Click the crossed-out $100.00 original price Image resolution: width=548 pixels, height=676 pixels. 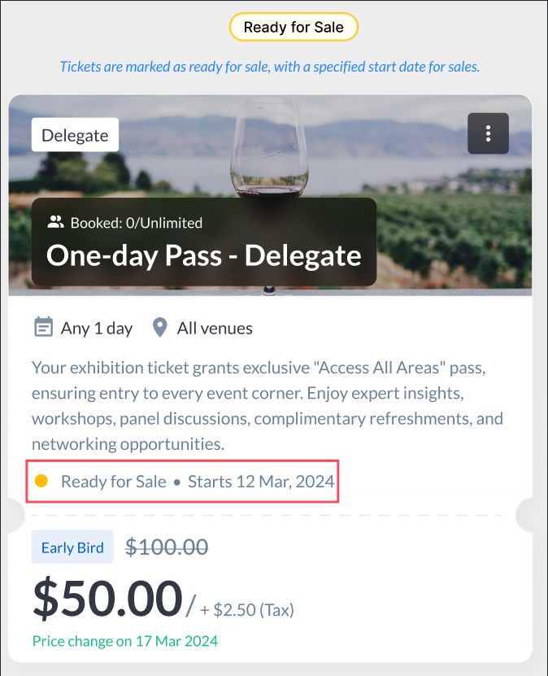click(167, 547)
